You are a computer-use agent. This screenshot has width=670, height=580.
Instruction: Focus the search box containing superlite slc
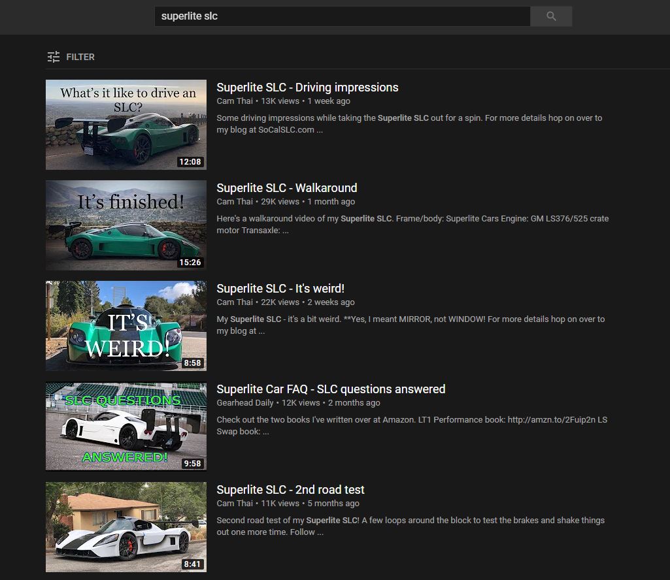(x=343, y=16)
